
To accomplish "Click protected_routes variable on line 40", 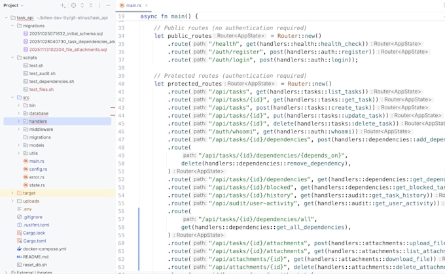I will [195, 84].
